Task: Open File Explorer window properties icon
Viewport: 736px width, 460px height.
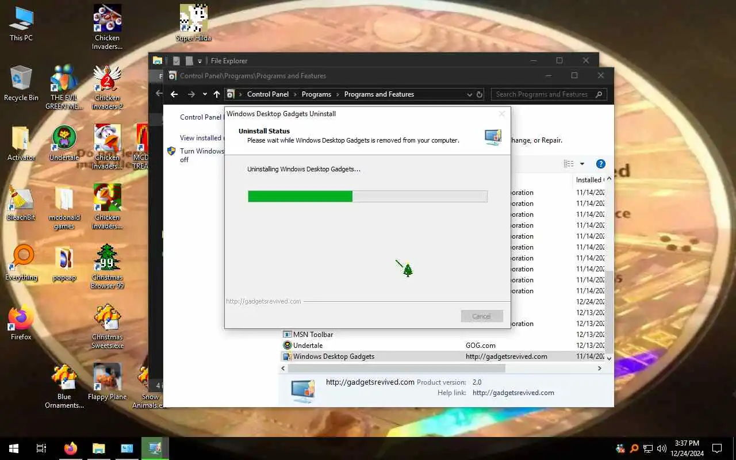Action: click(x=177, y=61)
